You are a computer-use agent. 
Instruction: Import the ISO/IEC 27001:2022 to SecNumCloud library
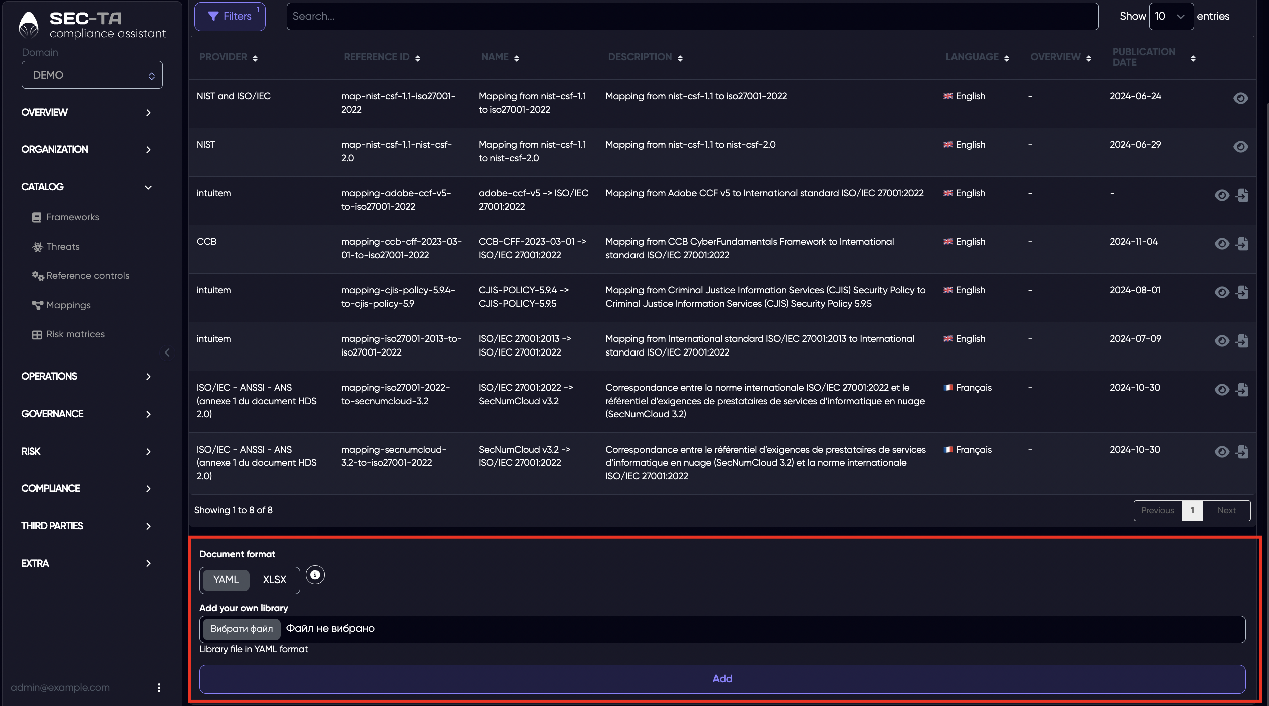(x=1242, y=390)
